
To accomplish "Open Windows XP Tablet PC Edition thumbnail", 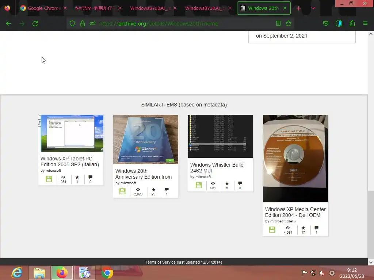I will [x=71, y=133].
